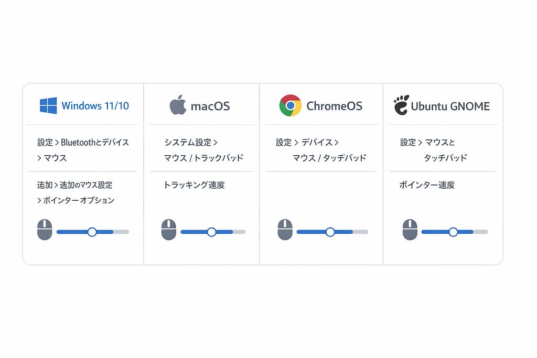Click the GNOME foot logo icon

(x=401, y=105)
